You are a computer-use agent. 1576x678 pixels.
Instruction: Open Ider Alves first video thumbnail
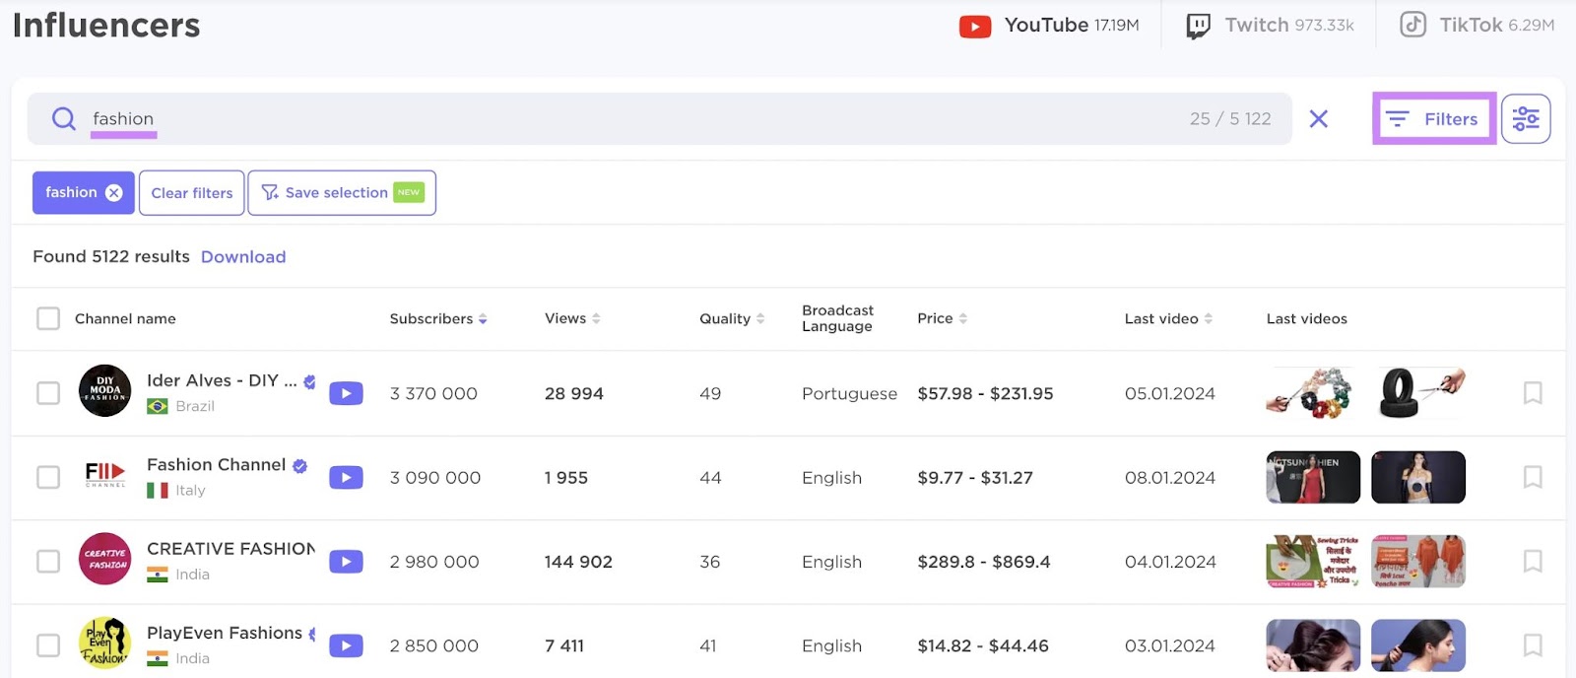(1312, 393)
